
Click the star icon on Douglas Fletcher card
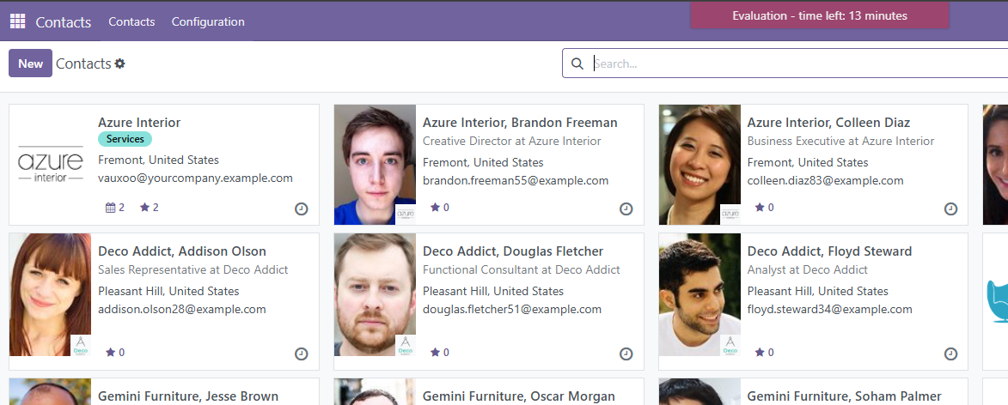(435, 353)
